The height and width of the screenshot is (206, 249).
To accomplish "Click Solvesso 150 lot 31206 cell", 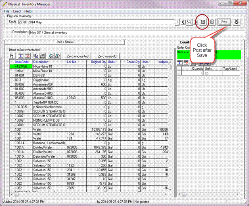I will (x=76, y=175).
